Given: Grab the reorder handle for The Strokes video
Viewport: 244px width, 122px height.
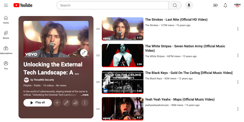Looking at the screenshot, I should coord(98,29).
